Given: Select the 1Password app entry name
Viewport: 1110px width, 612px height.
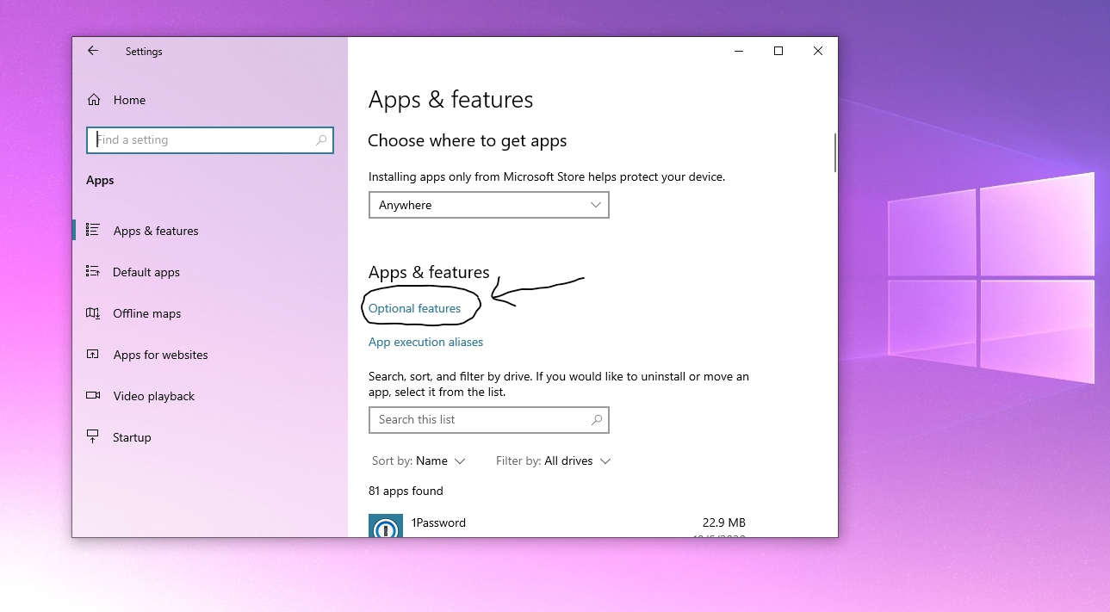Looking at the screenshot, I should click(438, 522).
